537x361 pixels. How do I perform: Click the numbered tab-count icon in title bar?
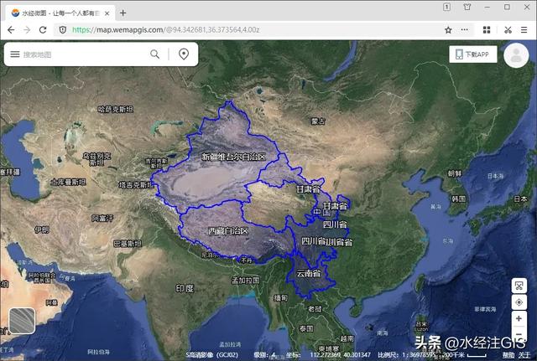coord(446,7)
